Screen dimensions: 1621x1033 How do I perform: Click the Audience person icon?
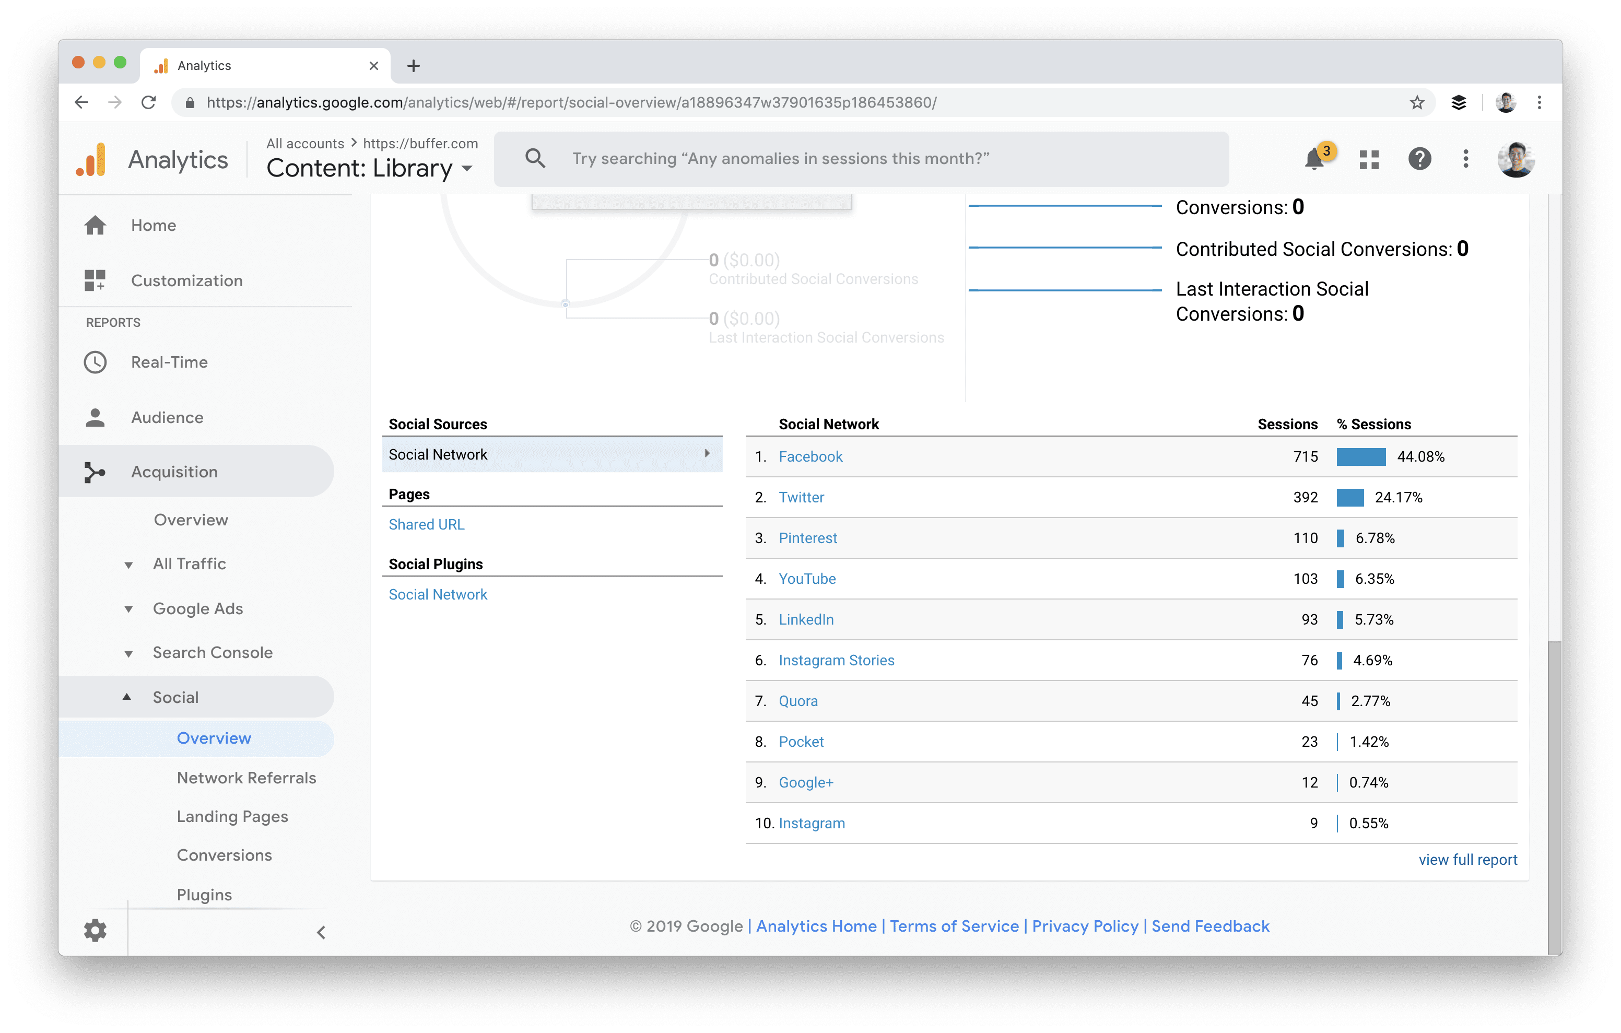95,417
